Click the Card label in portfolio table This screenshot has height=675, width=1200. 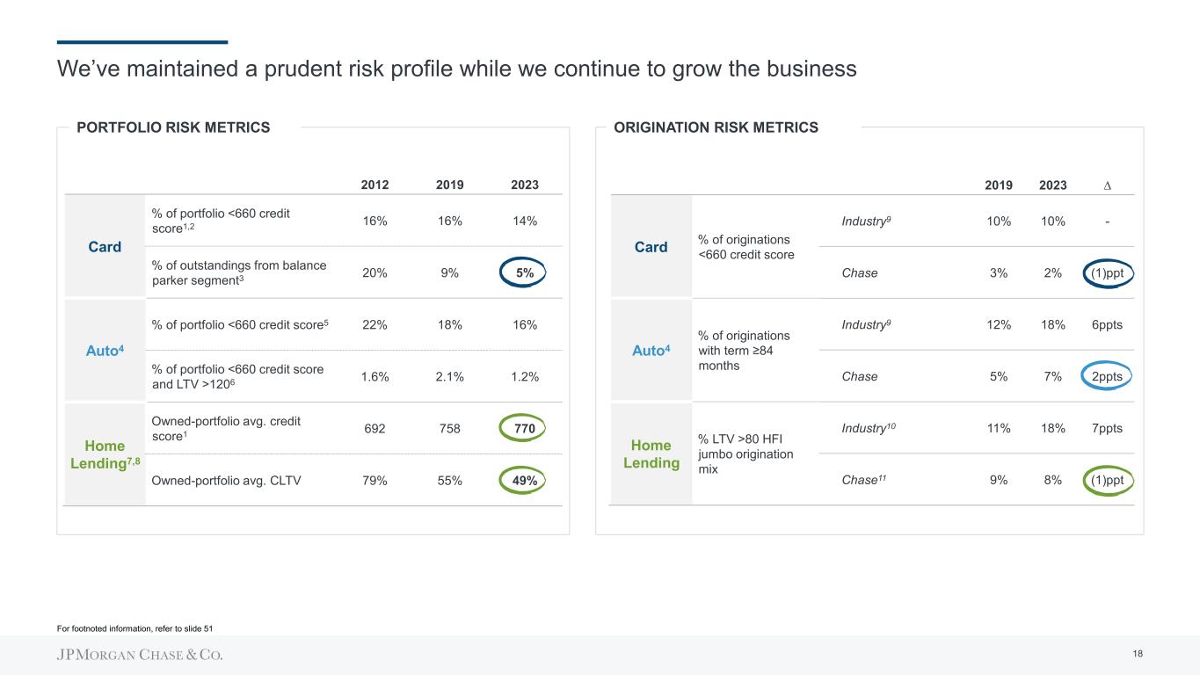[105, 247]
